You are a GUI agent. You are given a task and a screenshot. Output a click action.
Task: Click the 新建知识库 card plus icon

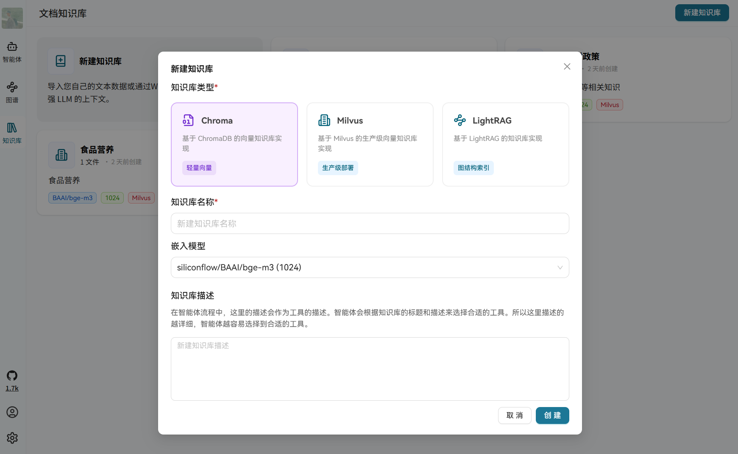61,61
